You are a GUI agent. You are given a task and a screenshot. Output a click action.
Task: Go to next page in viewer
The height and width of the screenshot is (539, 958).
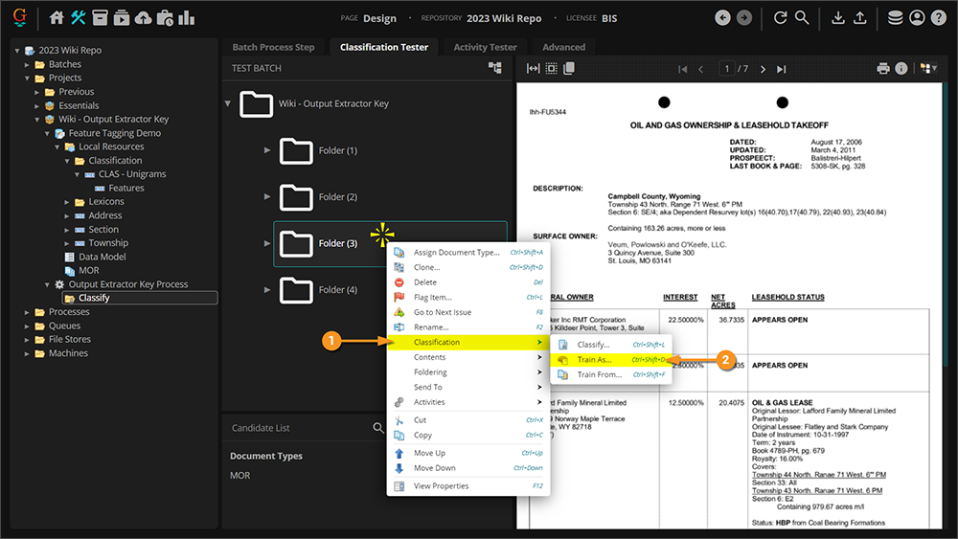[761, 69]
